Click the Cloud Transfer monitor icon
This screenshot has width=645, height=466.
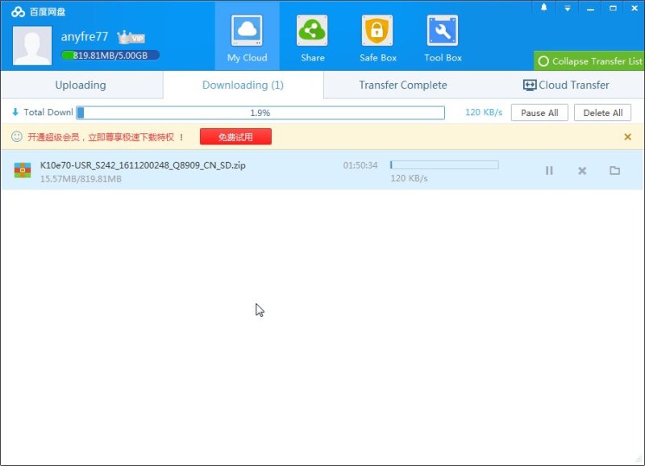coord(530,85)
